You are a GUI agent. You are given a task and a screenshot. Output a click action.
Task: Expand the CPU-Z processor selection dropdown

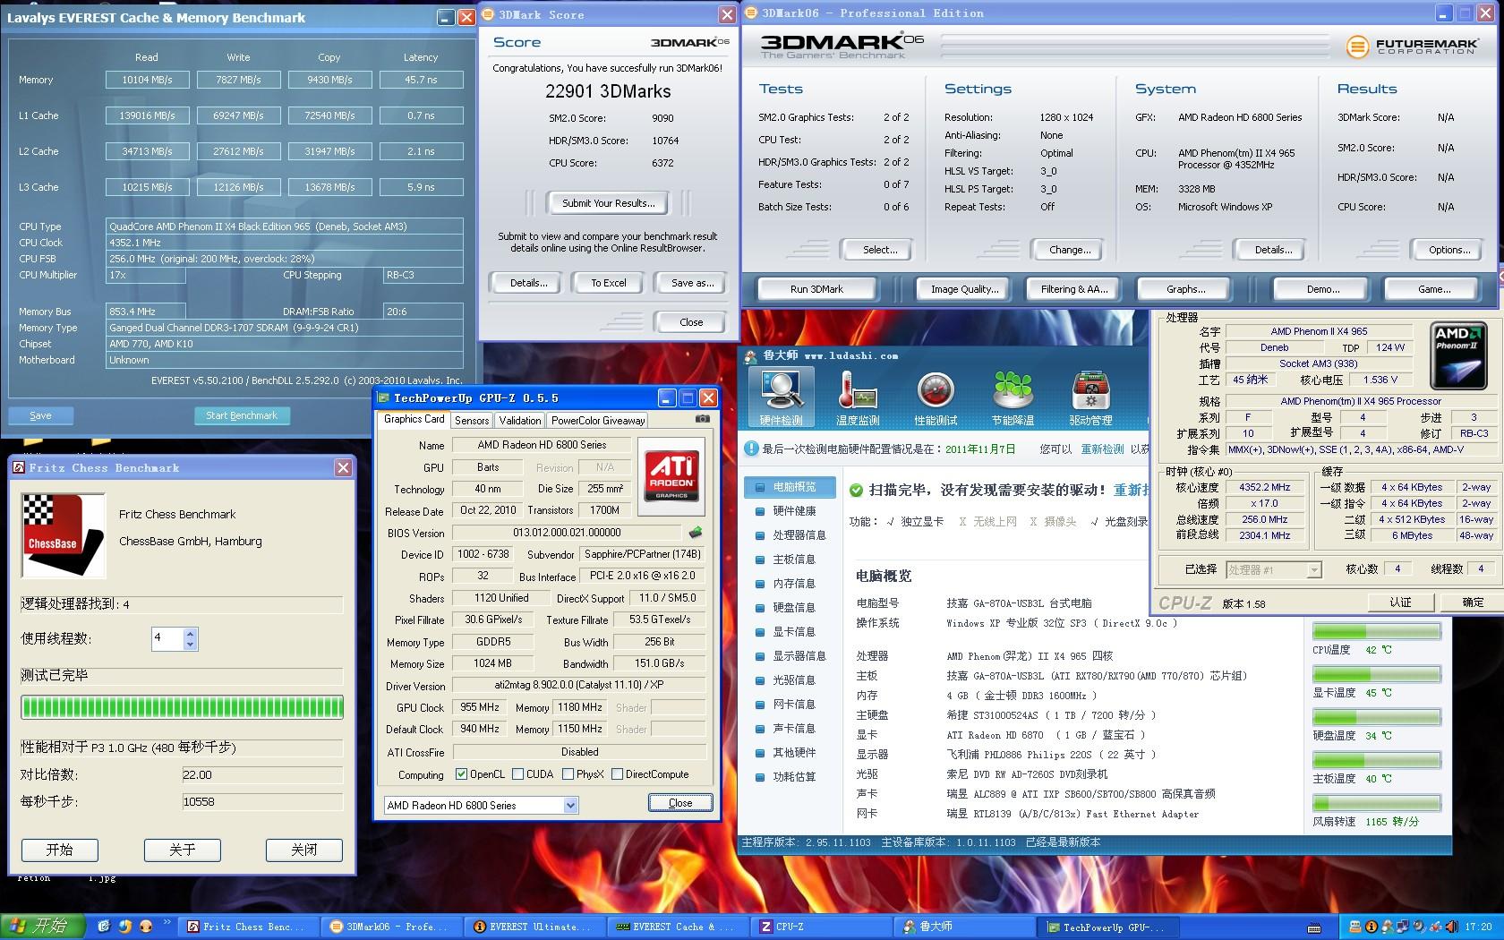[x=1313, y=570]
